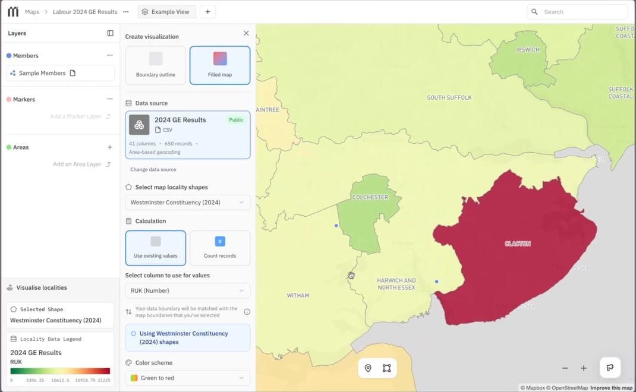Open the Green to red color scheme dropdown
636x392 pixels.
click(x=187, y=378)
